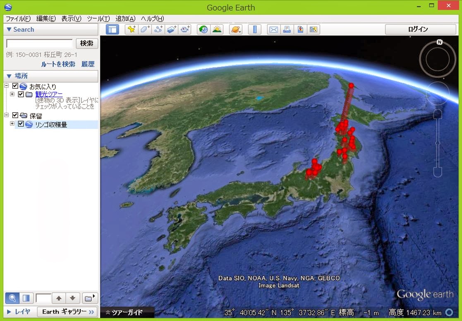Image resolution: width=462 pixels, height=321 pixels.
Task: Open the 追加(A) menu
Action: [125, 19]
